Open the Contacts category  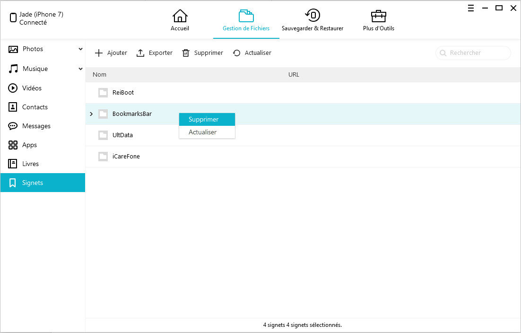[43, 107]
